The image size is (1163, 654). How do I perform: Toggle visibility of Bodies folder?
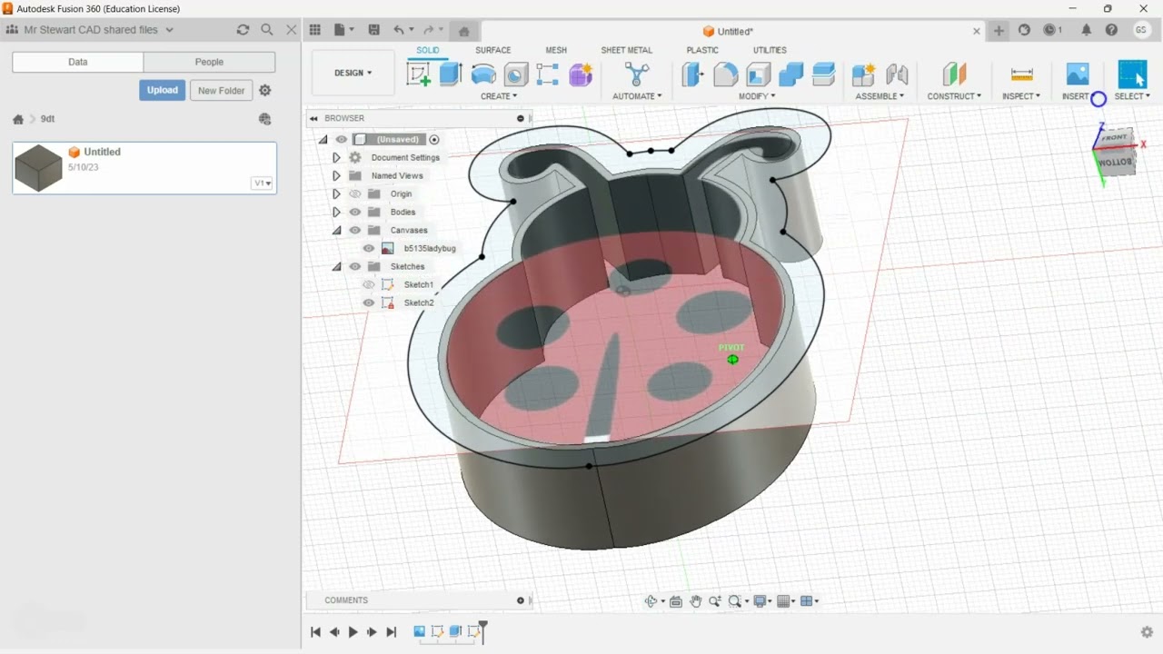pos(355,212)
